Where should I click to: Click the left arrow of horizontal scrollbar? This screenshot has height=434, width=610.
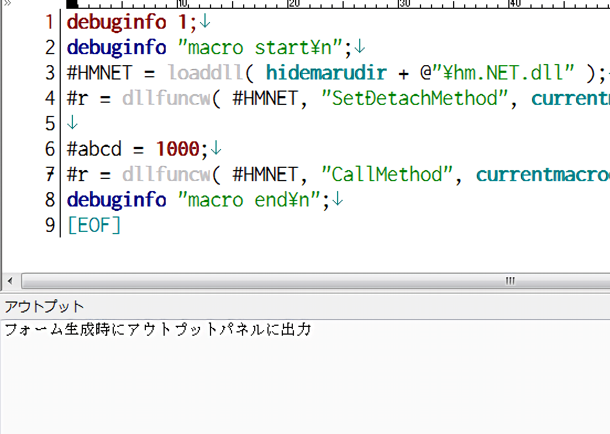[10, 281]
